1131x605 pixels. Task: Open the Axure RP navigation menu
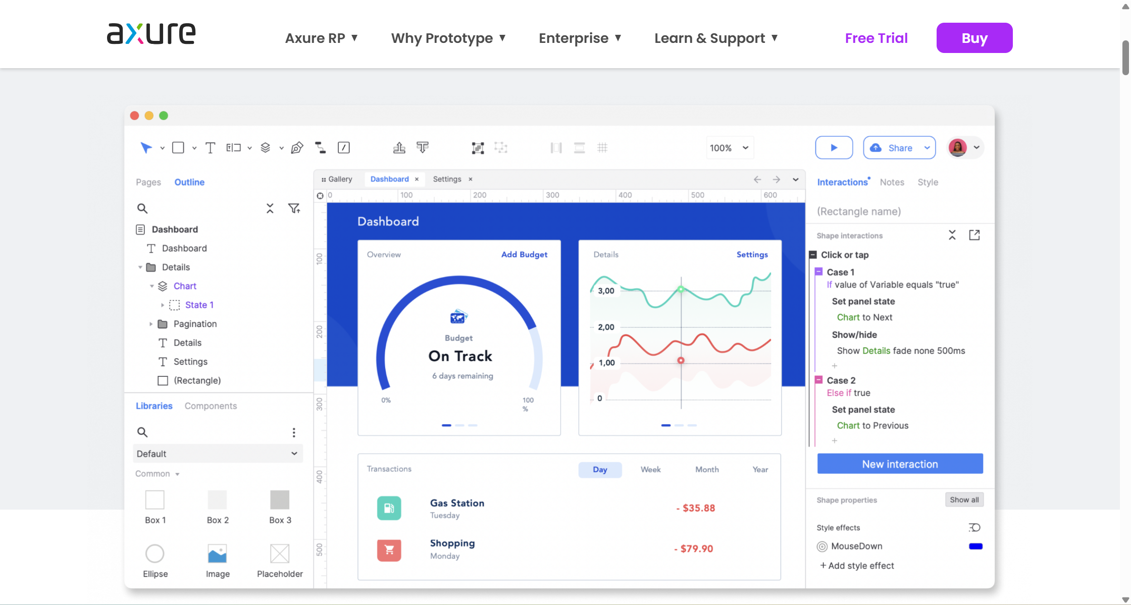coord(322,38)
